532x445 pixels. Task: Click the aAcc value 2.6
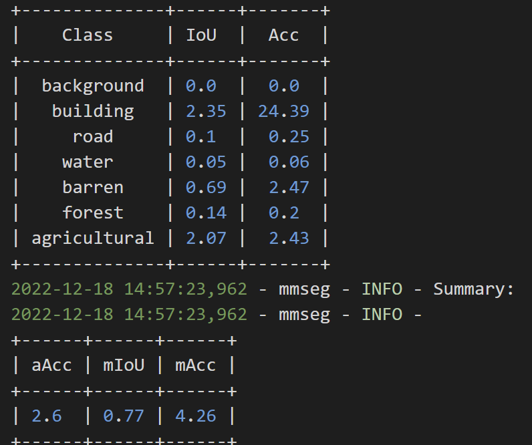tap(47, 416)
